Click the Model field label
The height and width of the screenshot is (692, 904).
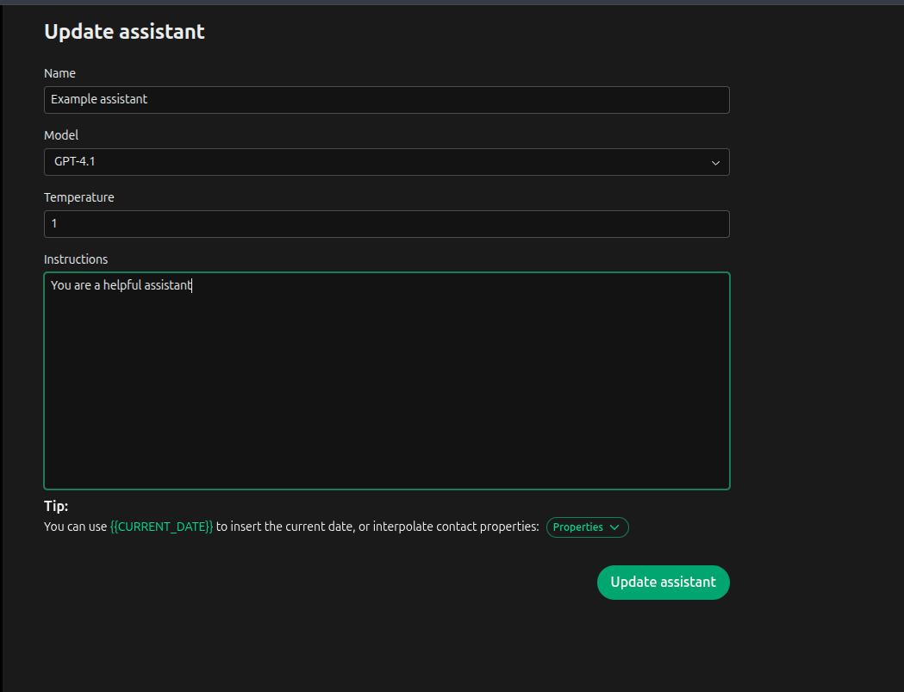pyautogui.click(x=60, y=135)
